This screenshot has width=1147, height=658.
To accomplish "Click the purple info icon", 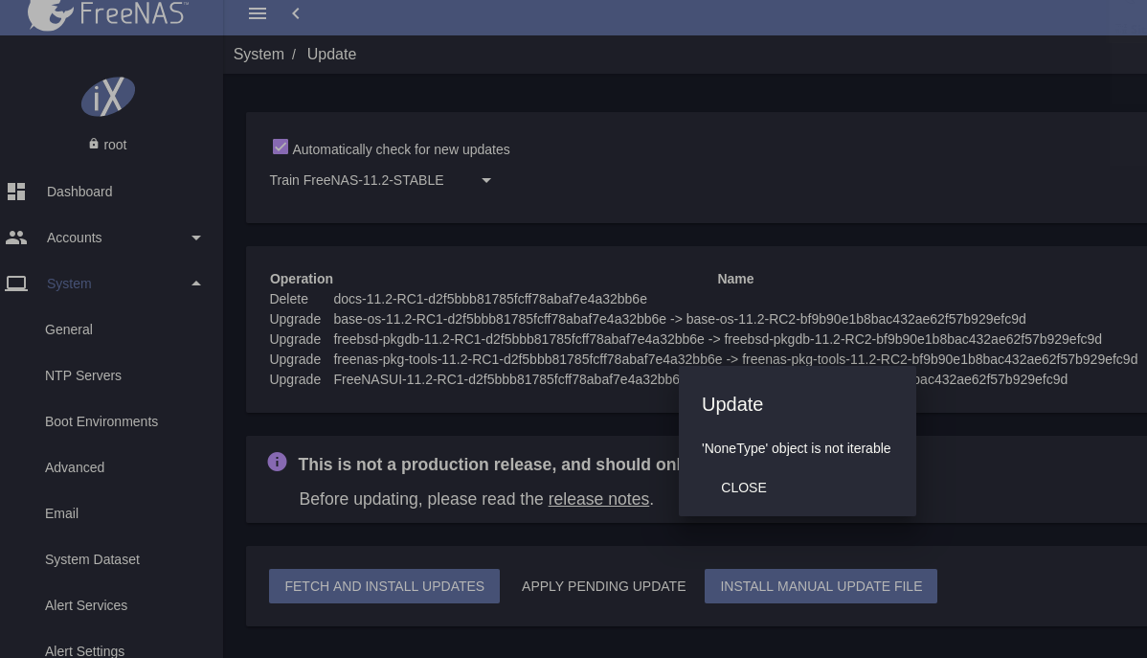I will point(278,462).
